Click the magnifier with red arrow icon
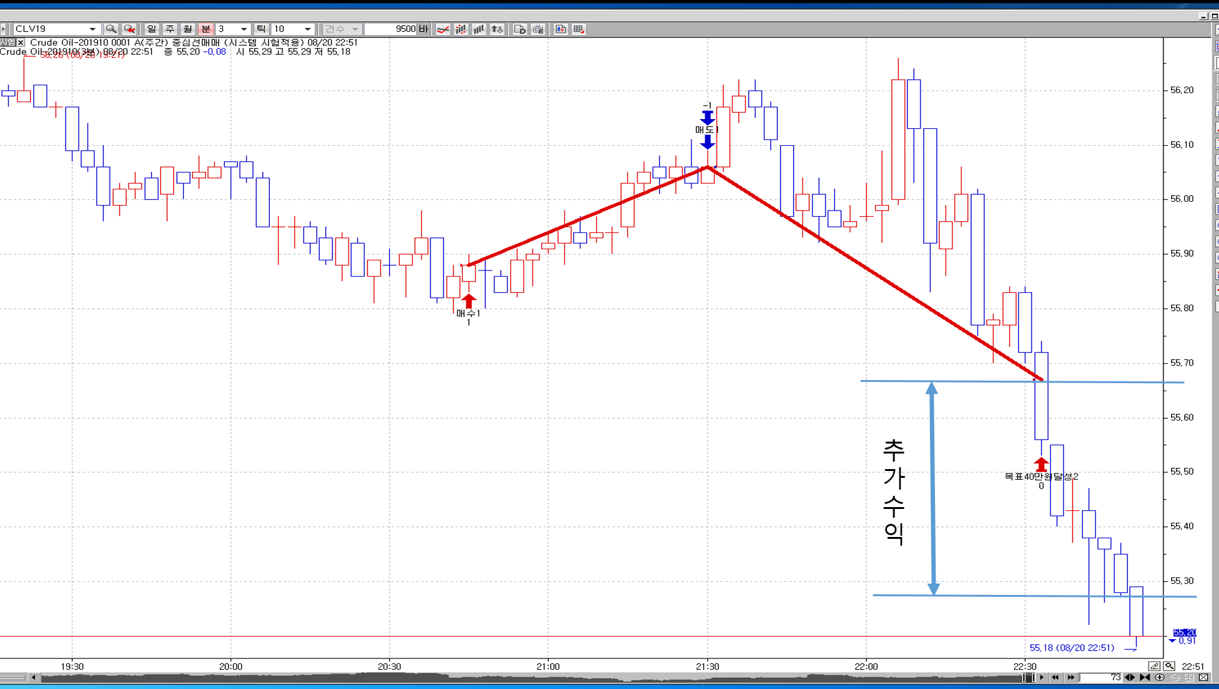Viewport: 1219px width, 689px height. click(x=130, y=29)
